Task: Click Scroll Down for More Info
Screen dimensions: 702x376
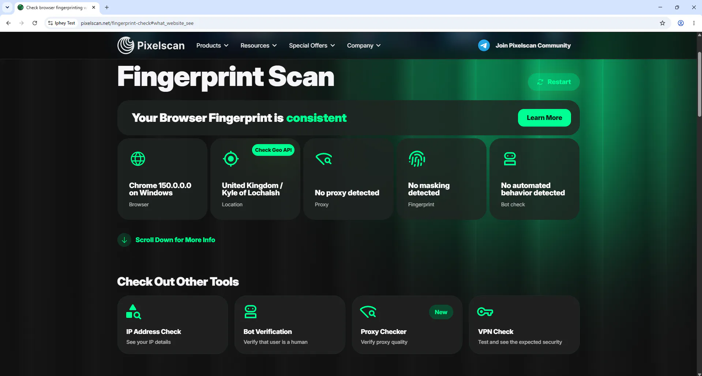Action: (x=175, y=240)
